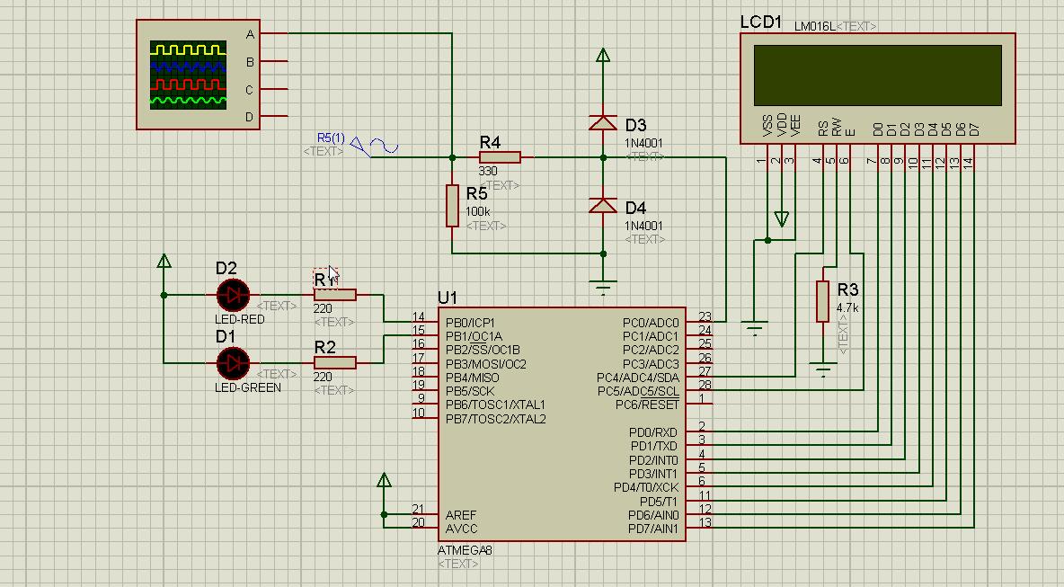Click the D3 diode symbol
Image resolution: width=1064 pixels, height=587 pixels.
(603, 123)
